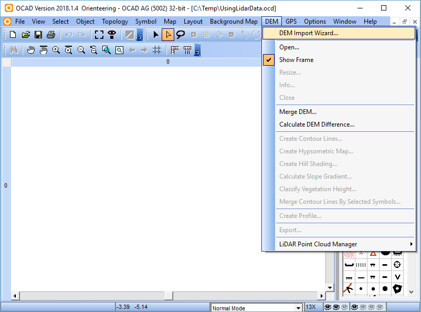Click the Print toolbar icon
This screenshot has height=312, width=421.
tap(51, 35)
